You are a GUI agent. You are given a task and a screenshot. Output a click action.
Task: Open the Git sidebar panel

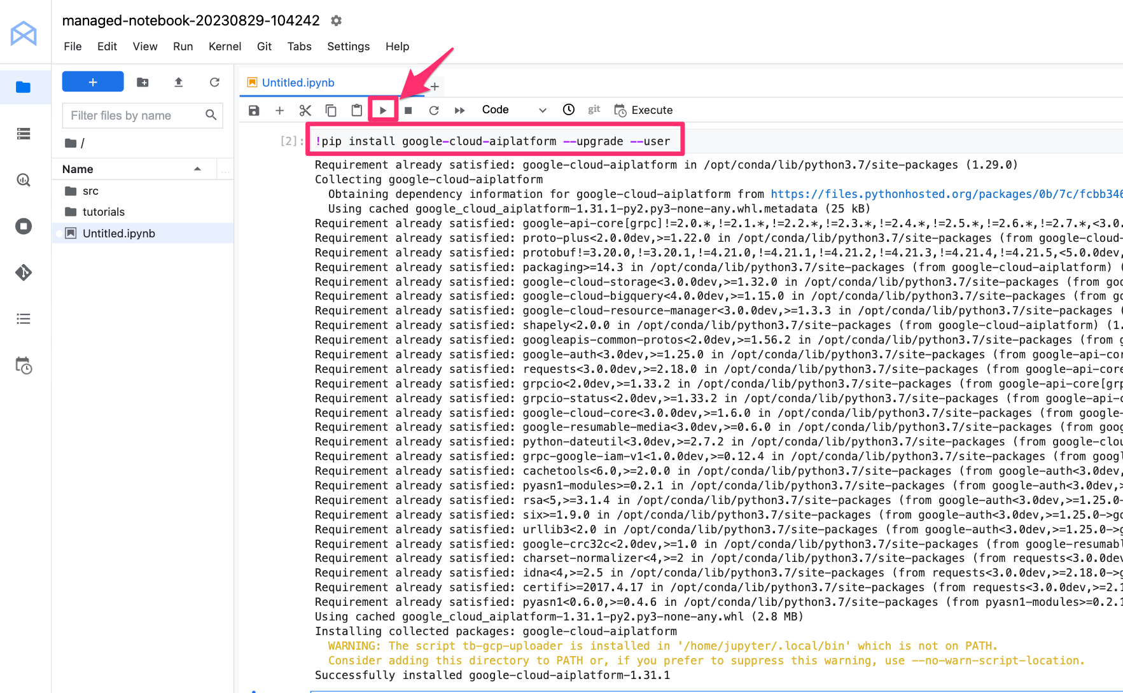(24, 272)
